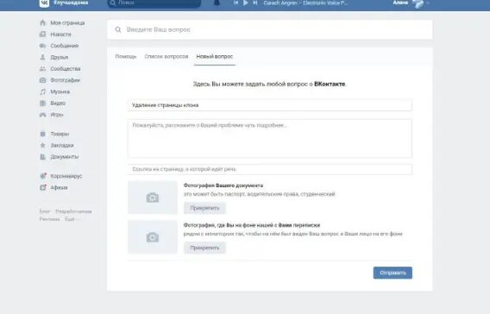
Task: Skip to the previous music track
Action: tap(236, 3)
